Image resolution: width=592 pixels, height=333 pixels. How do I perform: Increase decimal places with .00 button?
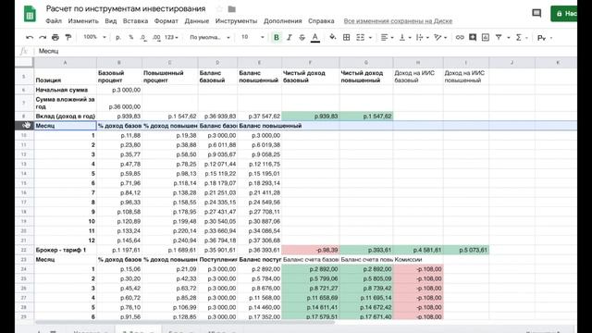click(156, 37)
